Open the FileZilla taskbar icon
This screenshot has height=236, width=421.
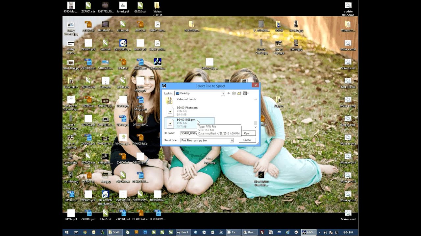262,232
